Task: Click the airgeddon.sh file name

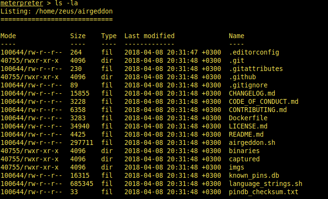Action: pyautogui.click(x=252, y=143)
